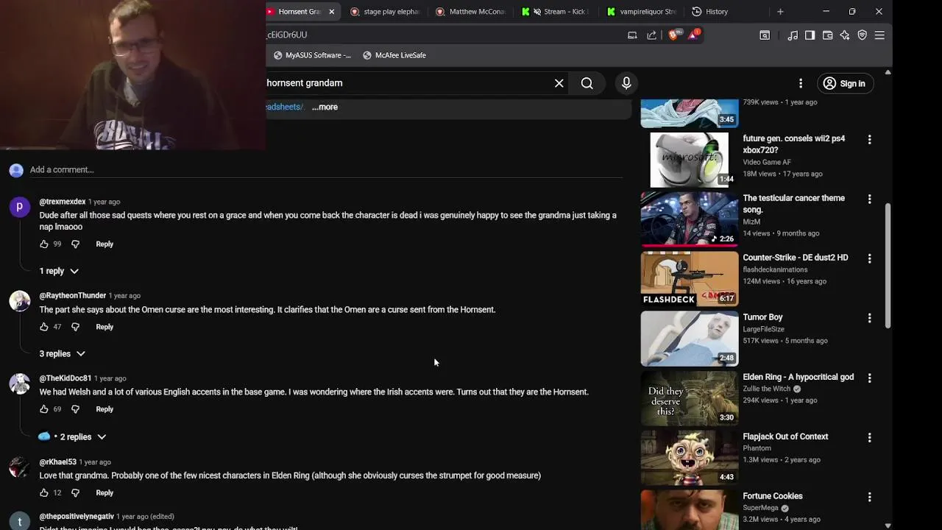This screenshot has width=942, height=530.
Task: Like the @RaytheonThunder comment
Action: click(x=44, y=327)
